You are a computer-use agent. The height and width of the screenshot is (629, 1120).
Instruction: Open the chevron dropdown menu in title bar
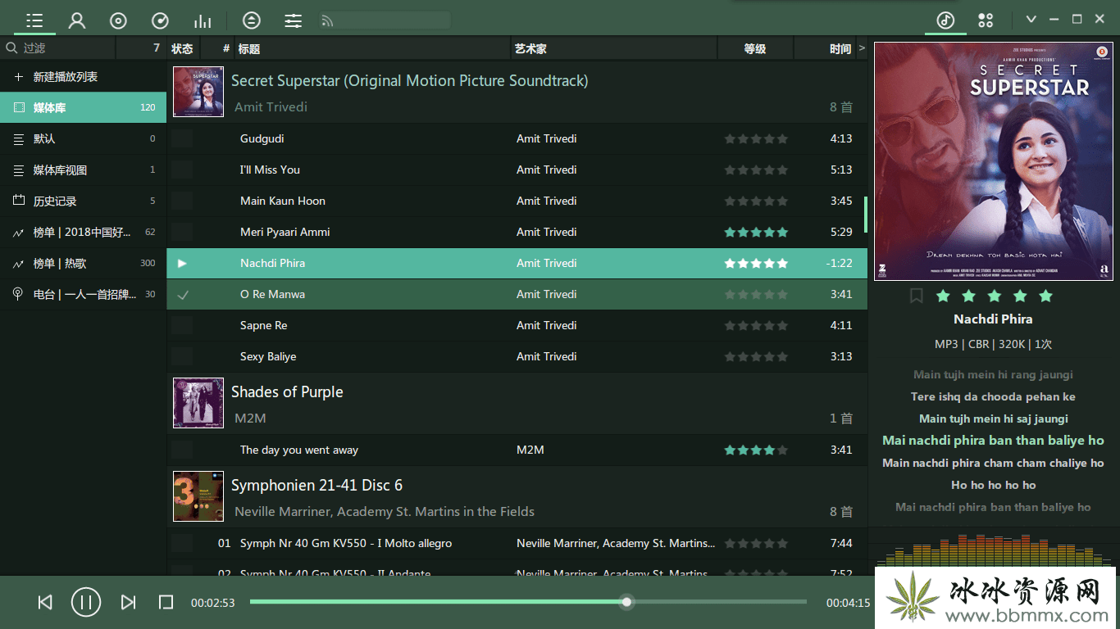[x=1031, y=20]
